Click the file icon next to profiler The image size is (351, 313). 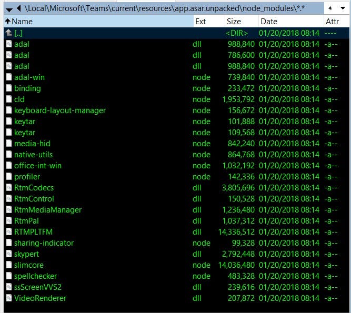pyautogui.click(x=9, y=177)
